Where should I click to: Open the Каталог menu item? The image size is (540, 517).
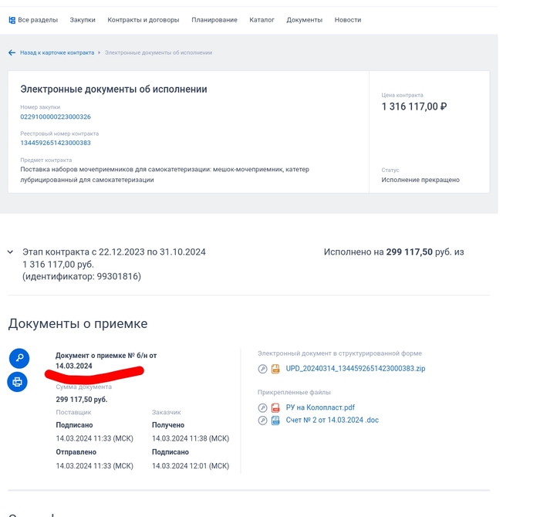tap(262, 20)
